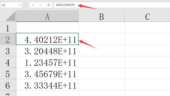
Task: Select row 1 header
Action: (8, 28)
